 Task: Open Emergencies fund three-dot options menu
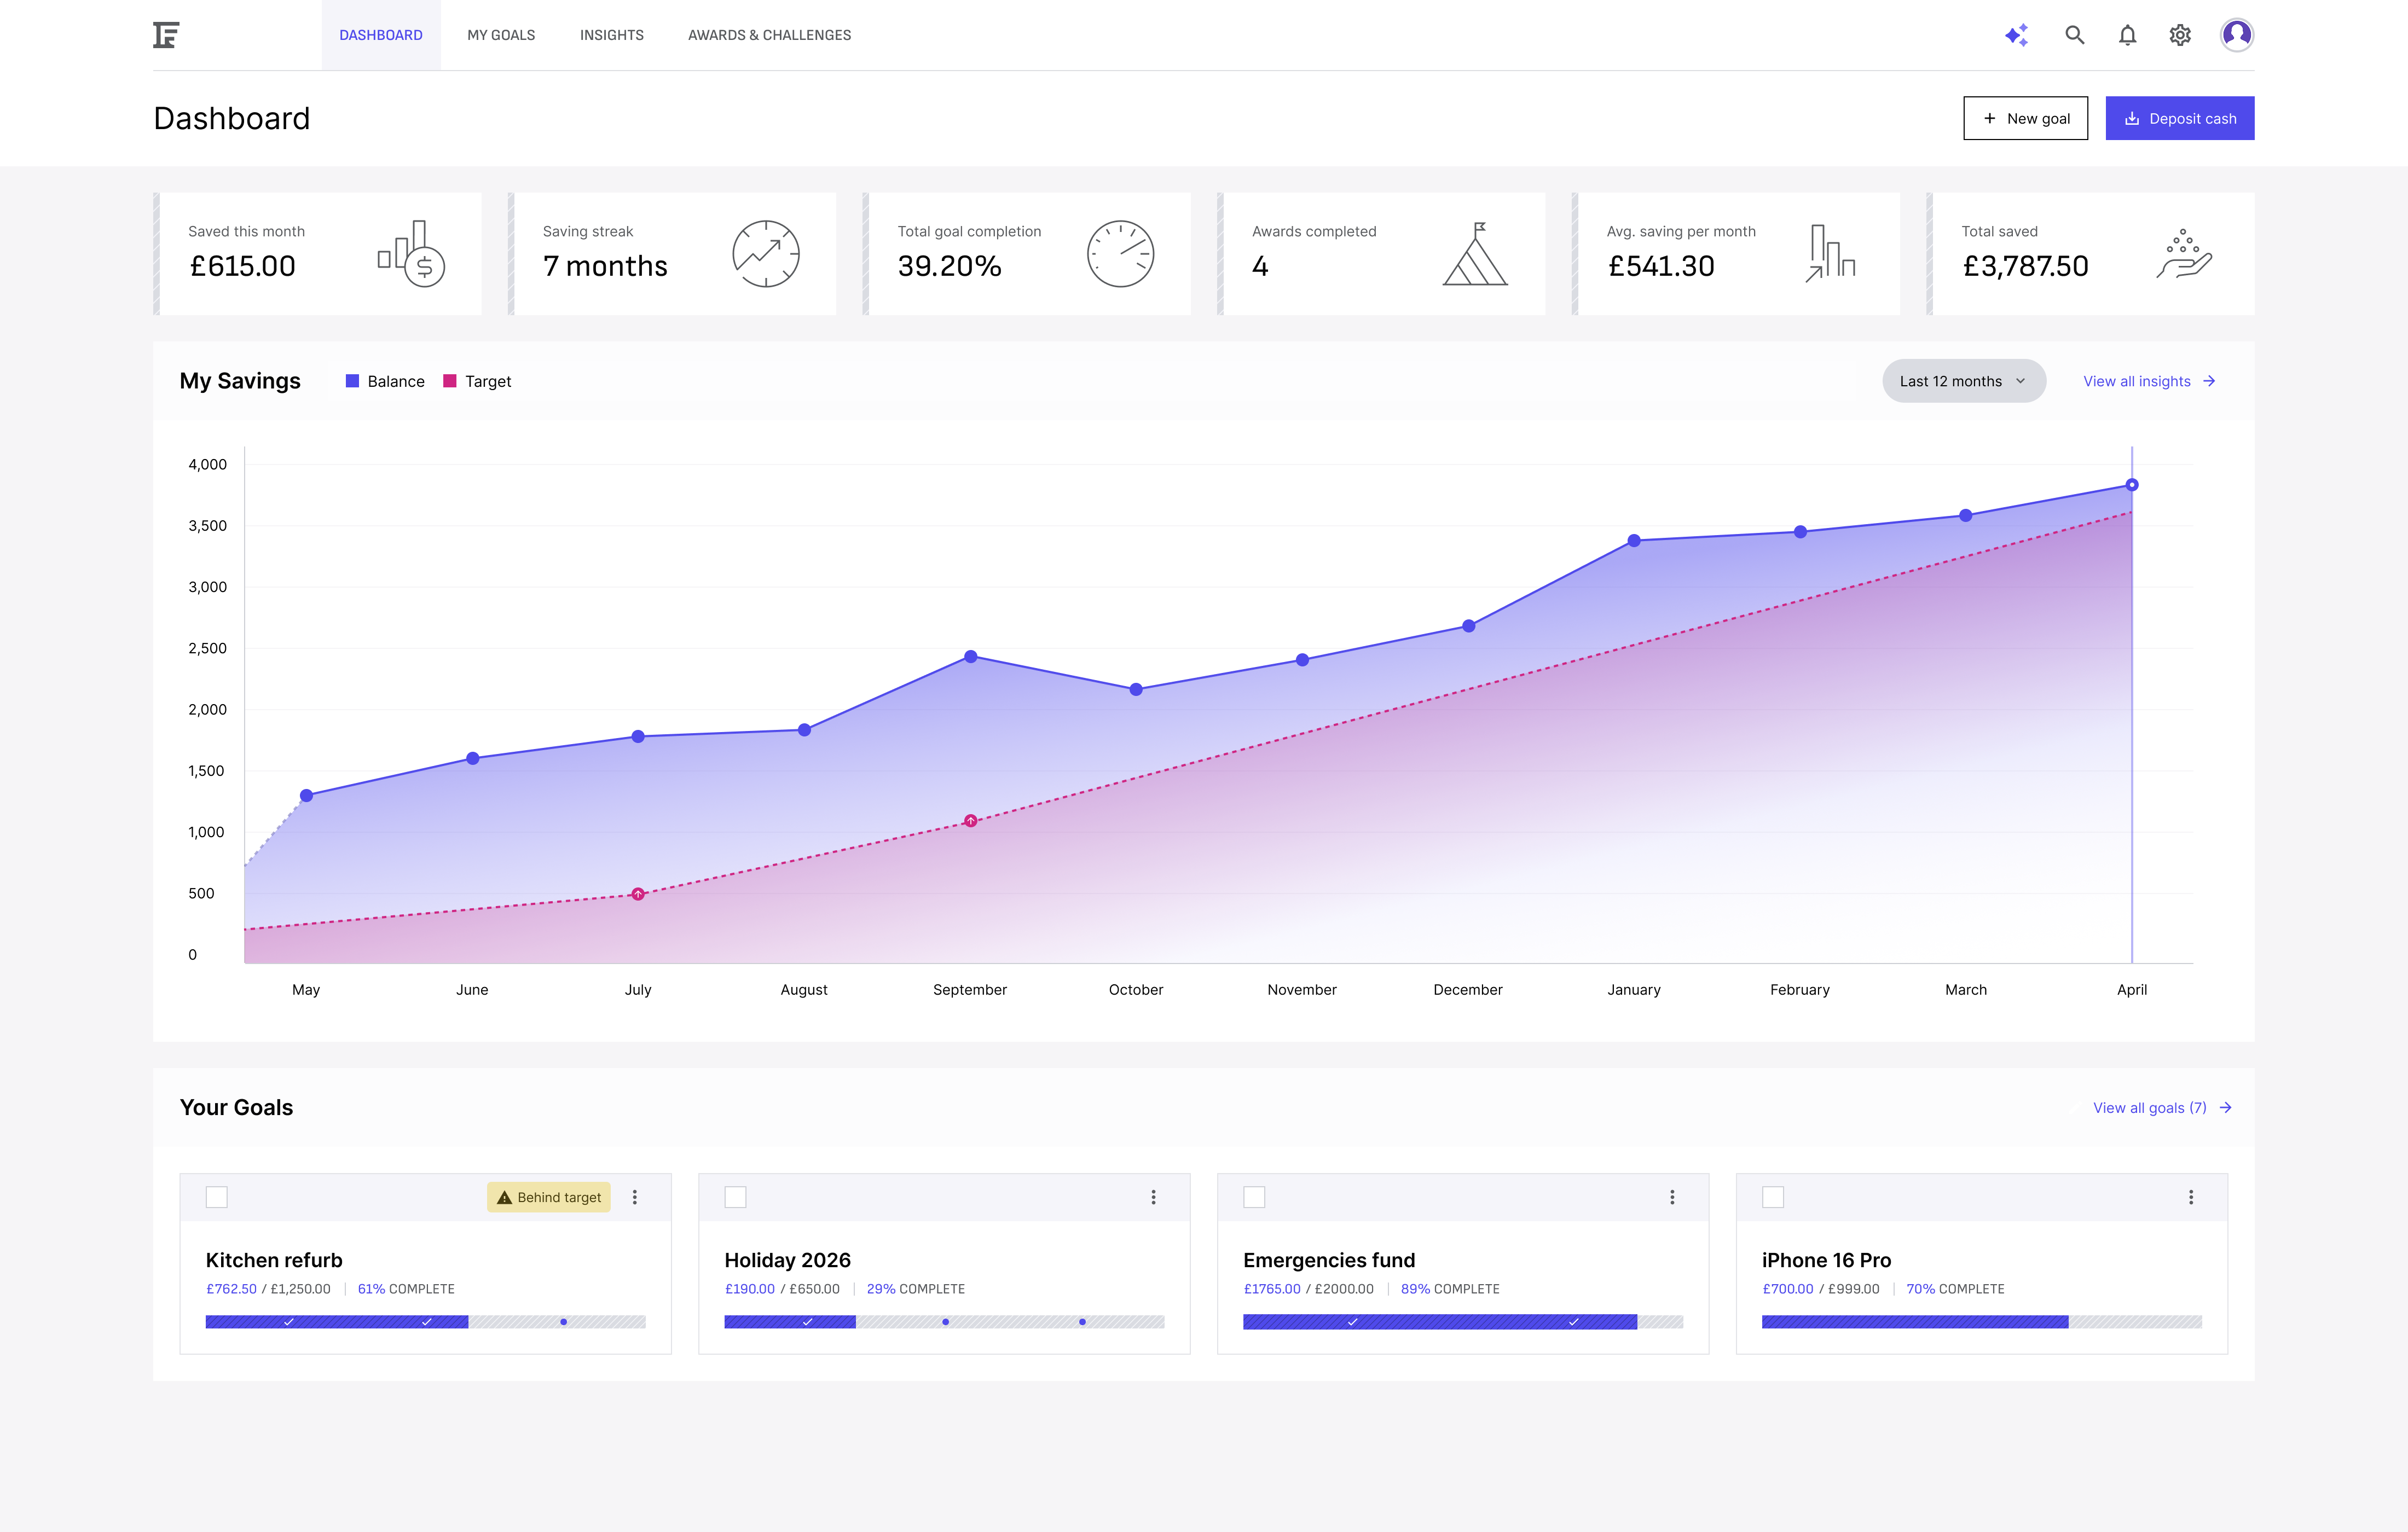coord(1672,1197)
